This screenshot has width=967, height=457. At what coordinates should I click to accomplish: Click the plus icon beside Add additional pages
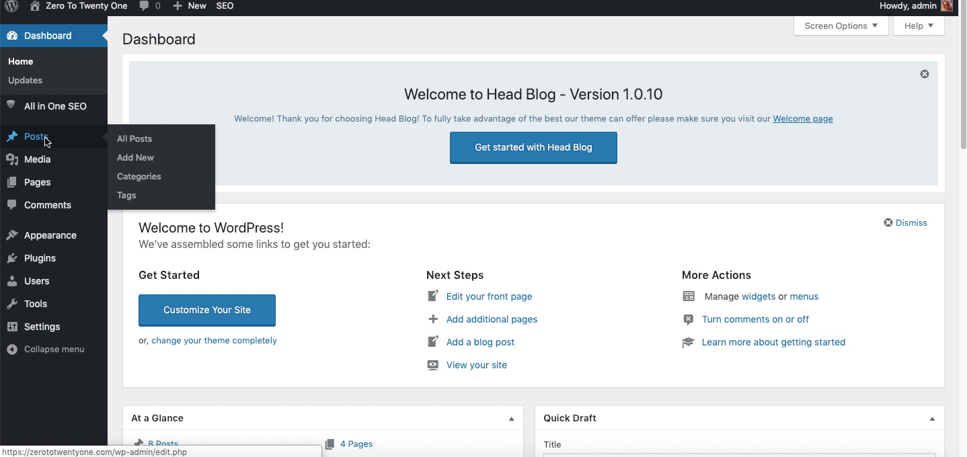click(x=433, y=319)
